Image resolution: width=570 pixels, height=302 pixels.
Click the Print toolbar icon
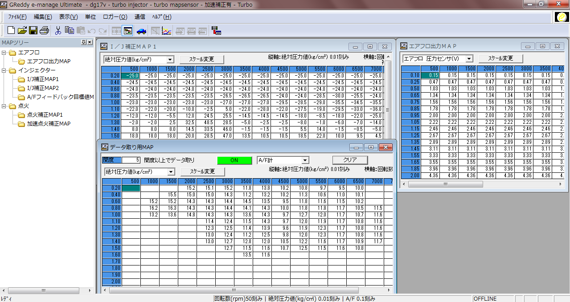[x=44, y=31]
